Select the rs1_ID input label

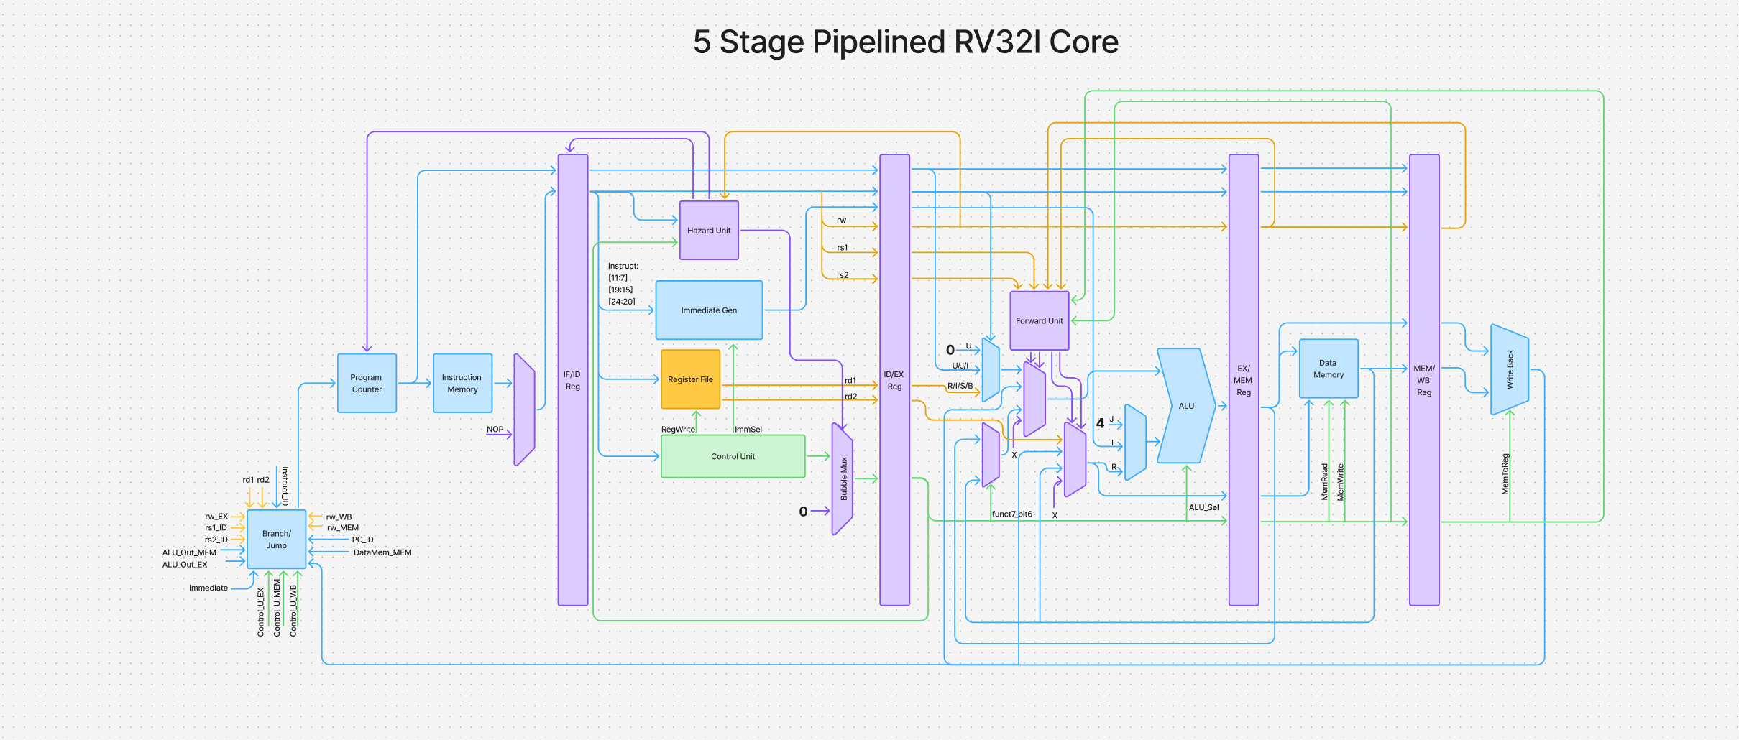click(216, 527)
